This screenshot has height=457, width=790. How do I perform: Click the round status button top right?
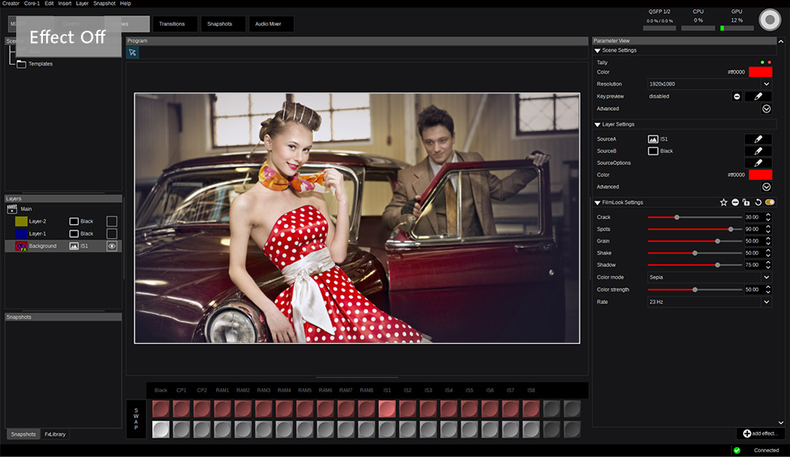(769, 20)
